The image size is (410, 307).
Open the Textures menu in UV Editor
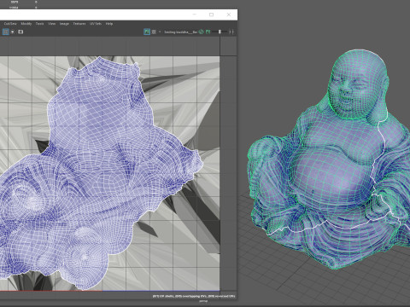pos(79,24)
